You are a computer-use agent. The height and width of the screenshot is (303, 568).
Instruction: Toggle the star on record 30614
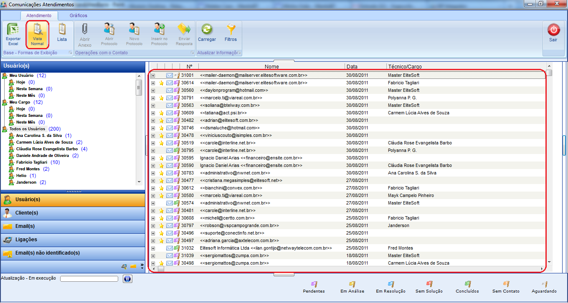tap(161, 83)
